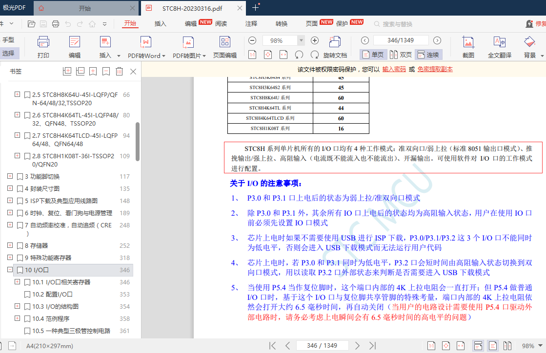Click the home icon in quick toolbar
Viewport: 546px width, 353px height.
click(x=92, y=24)
